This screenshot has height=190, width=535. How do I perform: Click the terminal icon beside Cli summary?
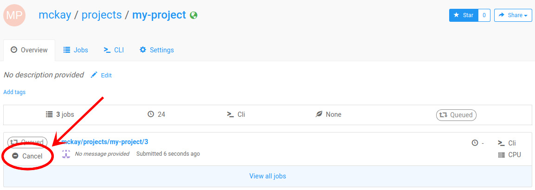pyautogui.click(x=230, y=114)
